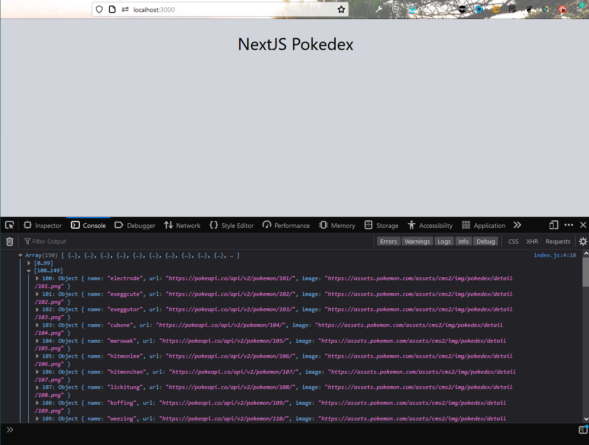Screen dimensions: 589x445
Task: Enable the CSS filter
Action: 513,241
